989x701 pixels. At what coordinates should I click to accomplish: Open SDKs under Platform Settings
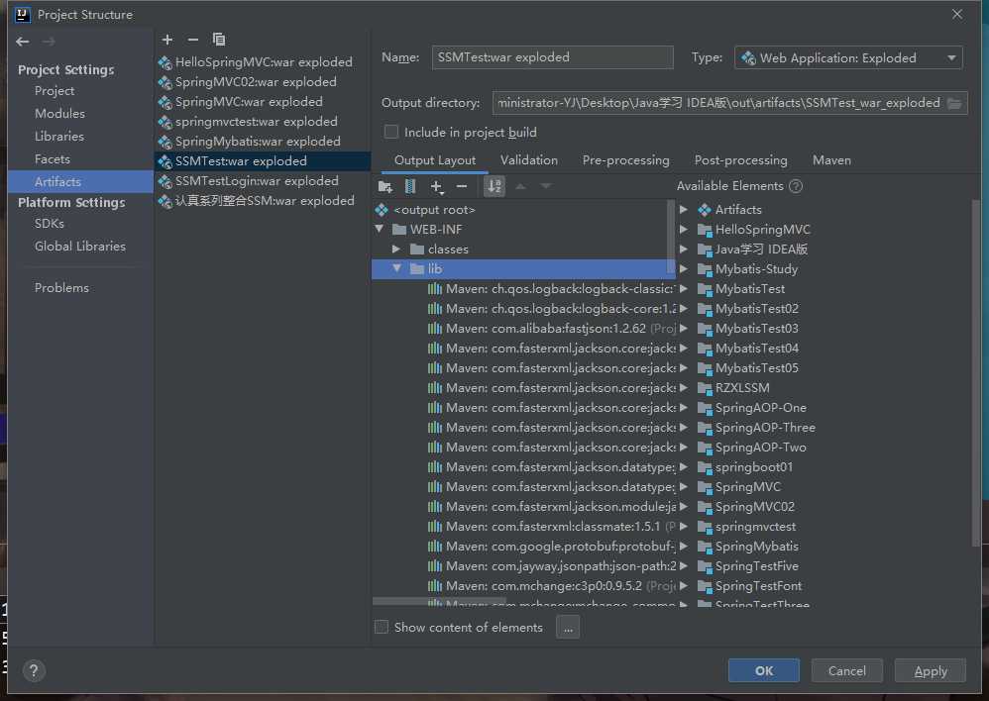tap(50, 223)
